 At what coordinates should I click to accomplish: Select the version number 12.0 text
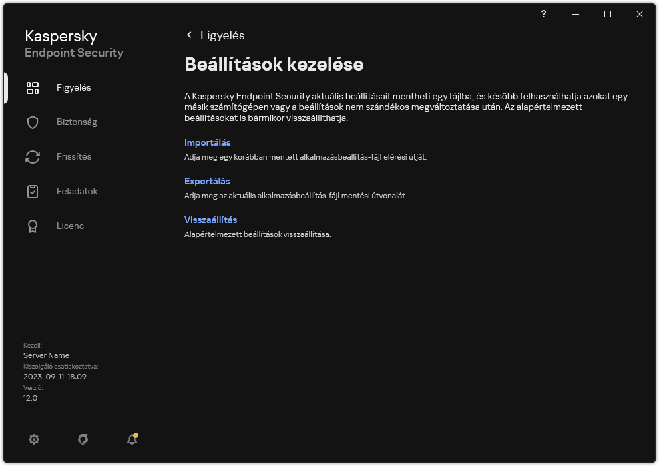29,398
